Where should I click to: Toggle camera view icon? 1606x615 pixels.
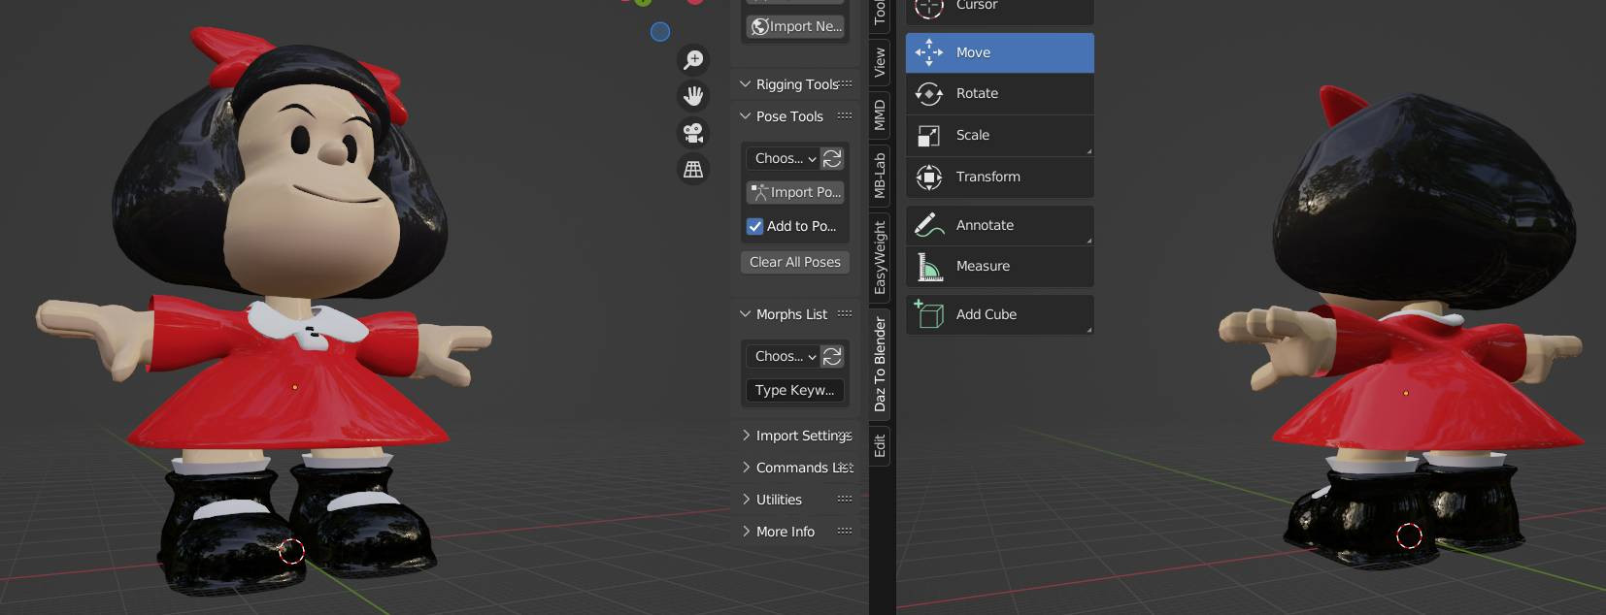(x=693, y=132)
